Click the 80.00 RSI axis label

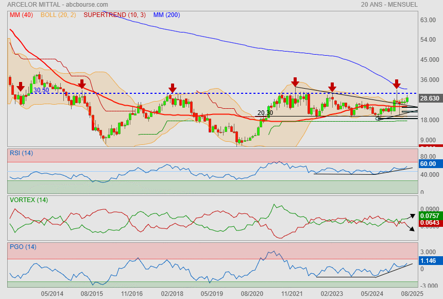tap(428, 156)
